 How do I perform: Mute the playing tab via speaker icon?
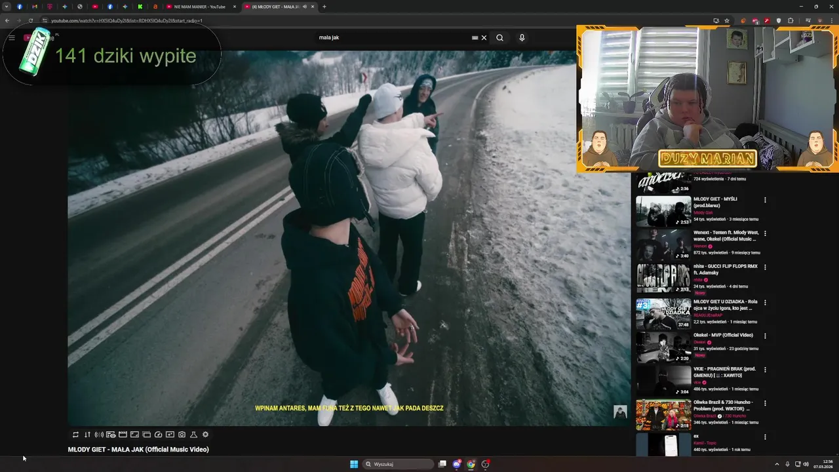point(305,7)
